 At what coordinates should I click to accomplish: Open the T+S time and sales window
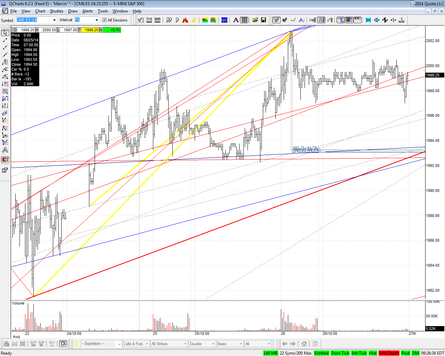tap(149, 20)
